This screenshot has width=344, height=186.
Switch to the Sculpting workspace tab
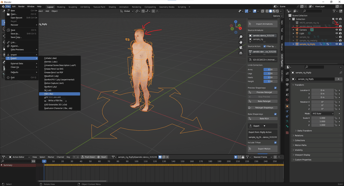73,7
